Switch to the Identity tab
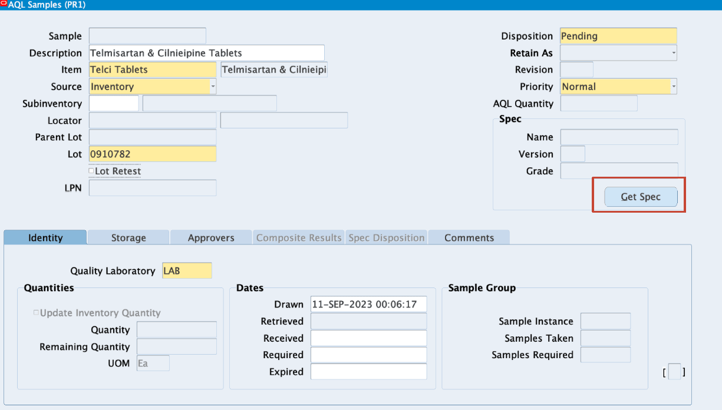Image resolution: width=722 pixels, height=410 pixels. pos(45,237)
